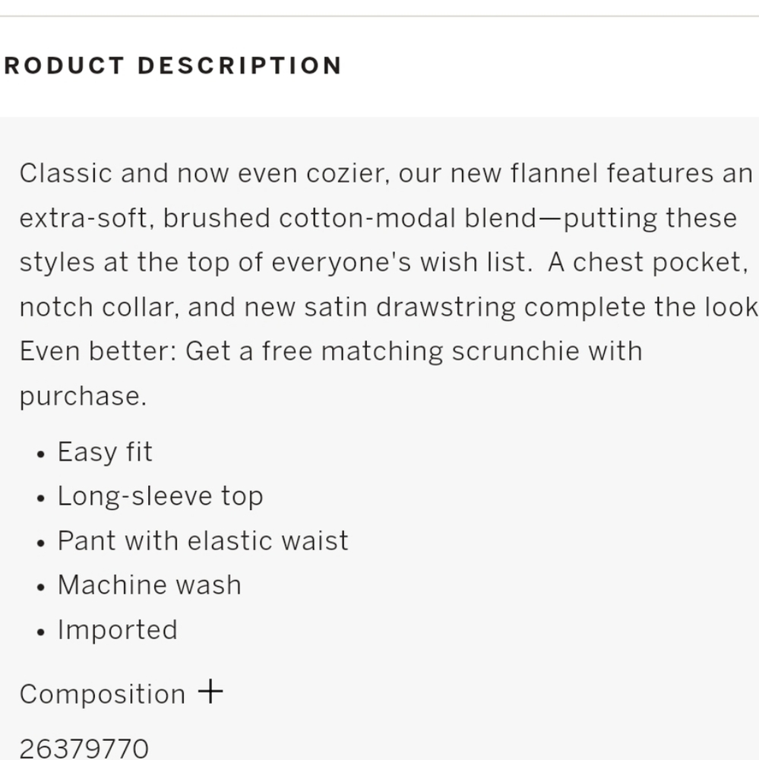Click the Machine wash bullet item

[x=149, y=584]
